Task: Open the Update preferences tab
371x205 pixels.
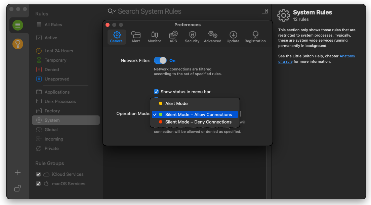Action: pyautogui.click(x=233, y=37)
